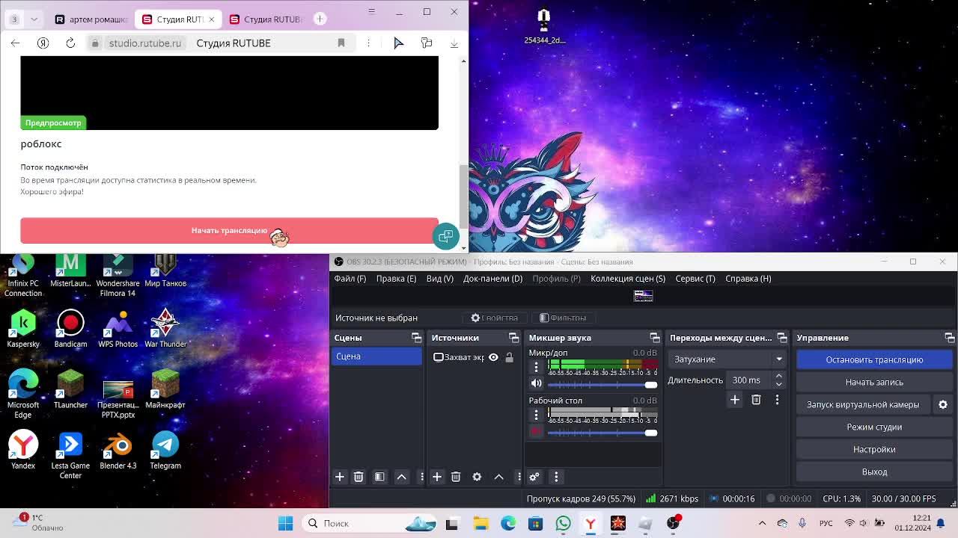Open WhatsApp from the taskbar
Viewport: 958px width, 538px height.
pyautogui.click(x=563, y=523)
